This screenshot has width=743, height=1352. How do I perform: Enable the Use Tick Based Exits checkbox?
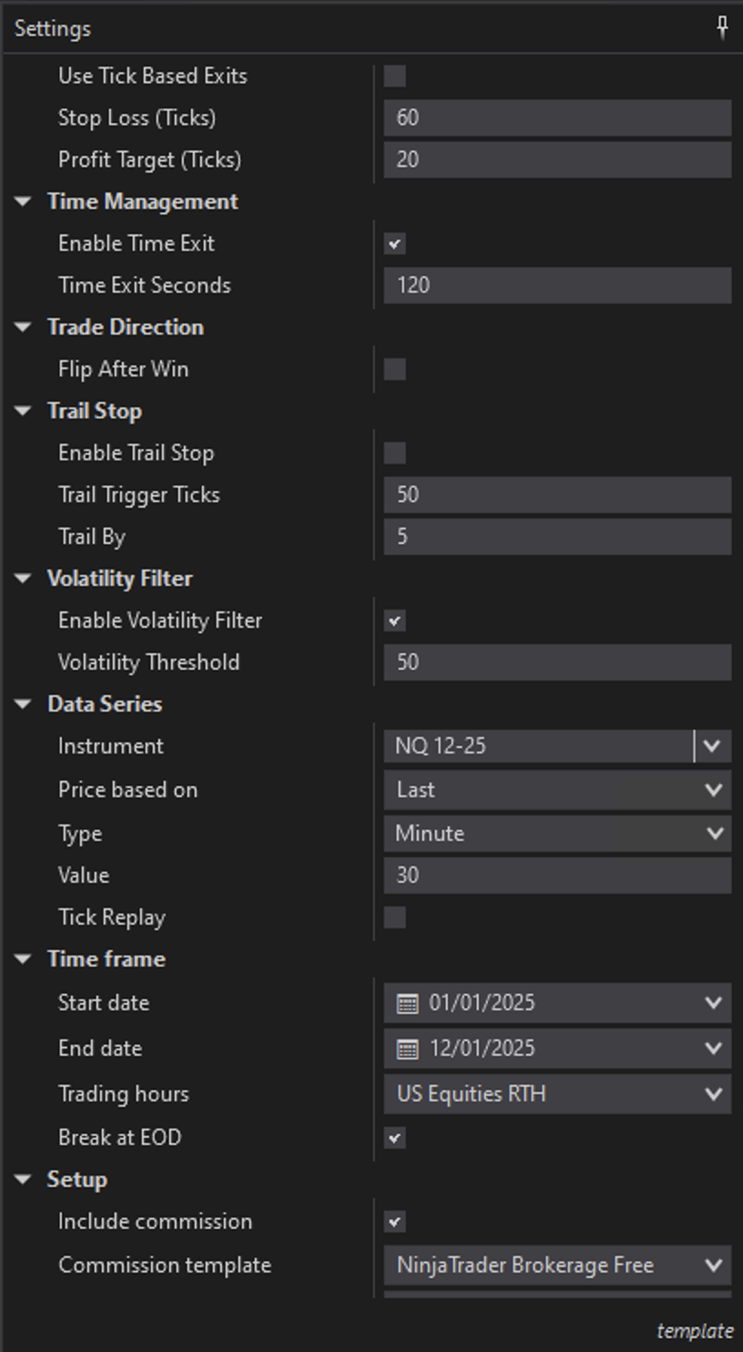pyautogui.click(x=394, y=76)
